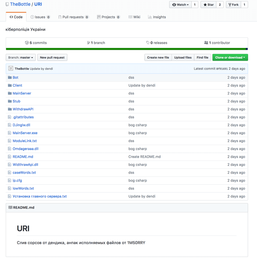Screen dimensions: 257x262
Task: Click the Установка главного сервера.txt file icon
Action: click(9, 196)
